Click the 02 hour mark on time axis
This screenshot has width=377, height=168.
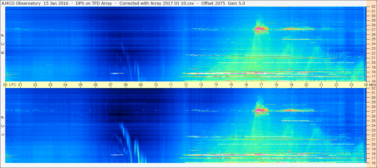tap(35, 85)
